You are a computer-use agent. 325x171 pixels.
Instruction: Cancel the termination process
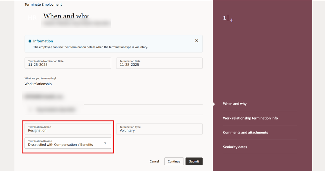[154, 161]
